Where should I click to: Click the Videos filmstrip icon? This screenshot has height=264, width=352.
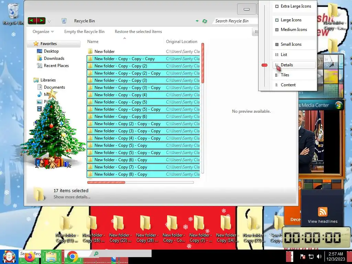(40, 109)
